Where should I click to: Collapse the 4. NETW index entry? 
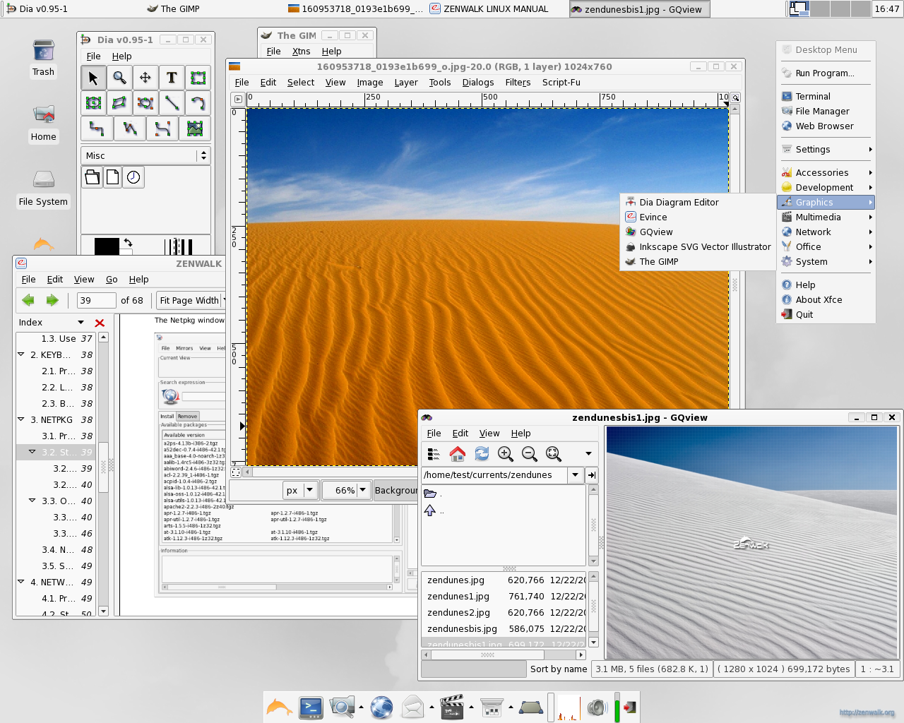point(21,582)
